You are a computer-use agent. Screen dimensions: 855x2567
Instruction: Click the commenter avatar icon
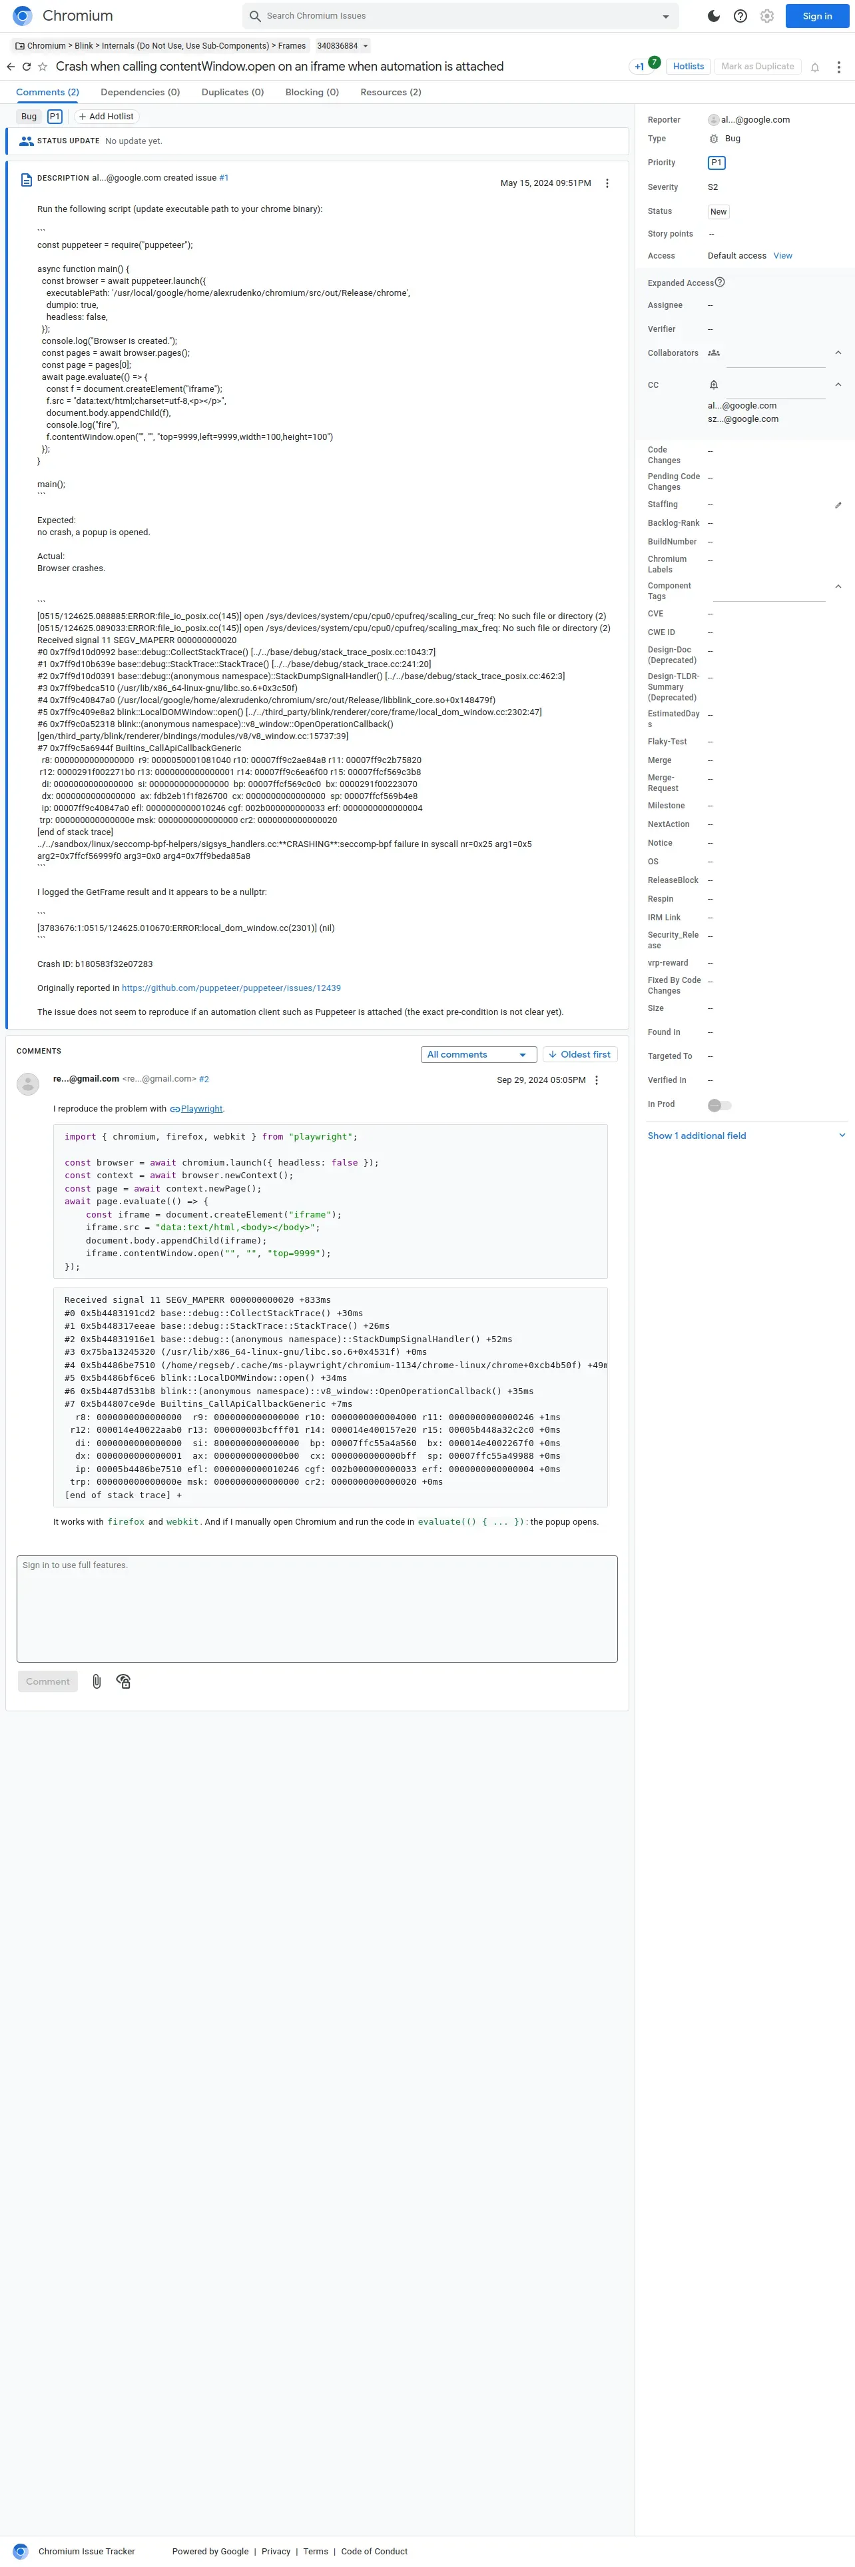pyautogui.click(x=28, y=1083)
